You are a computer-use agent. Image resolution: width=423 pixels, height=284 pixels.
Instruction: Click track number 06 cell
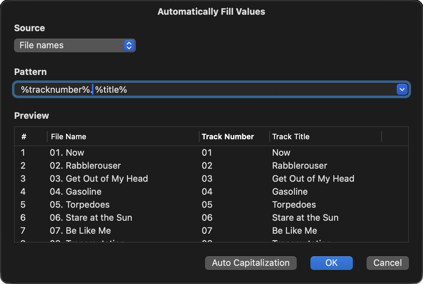(207, 218)
